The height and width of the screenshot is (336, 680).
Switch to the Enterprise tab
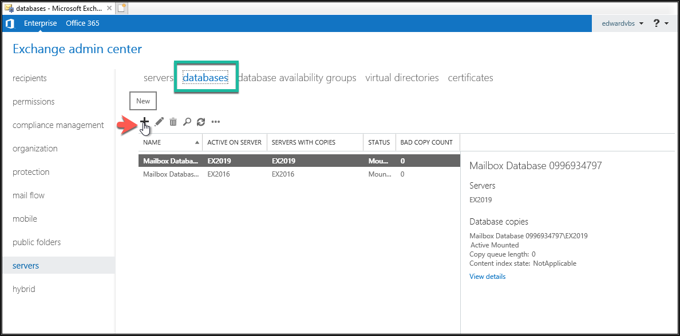pos(40,23)
